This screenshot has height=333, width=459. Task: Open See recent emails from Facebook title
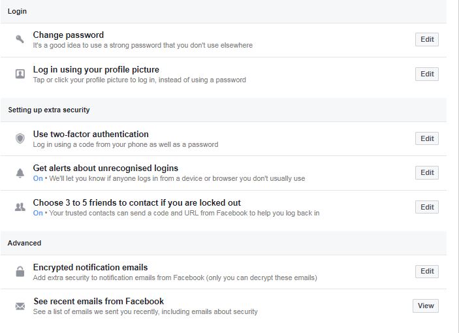point(99,301)
